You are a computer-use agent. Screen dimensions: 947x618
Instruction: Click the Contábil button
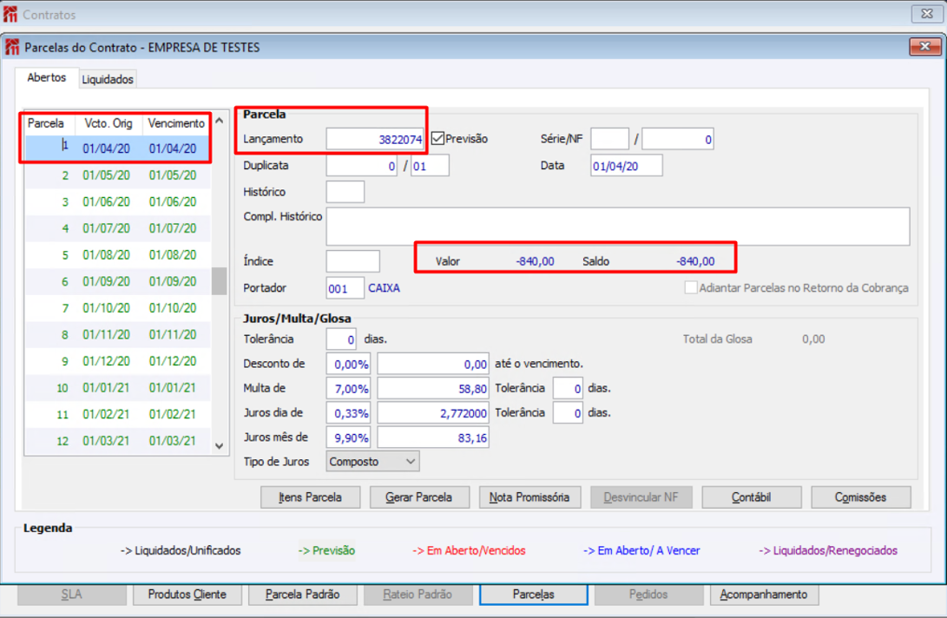tap(752, 497)
